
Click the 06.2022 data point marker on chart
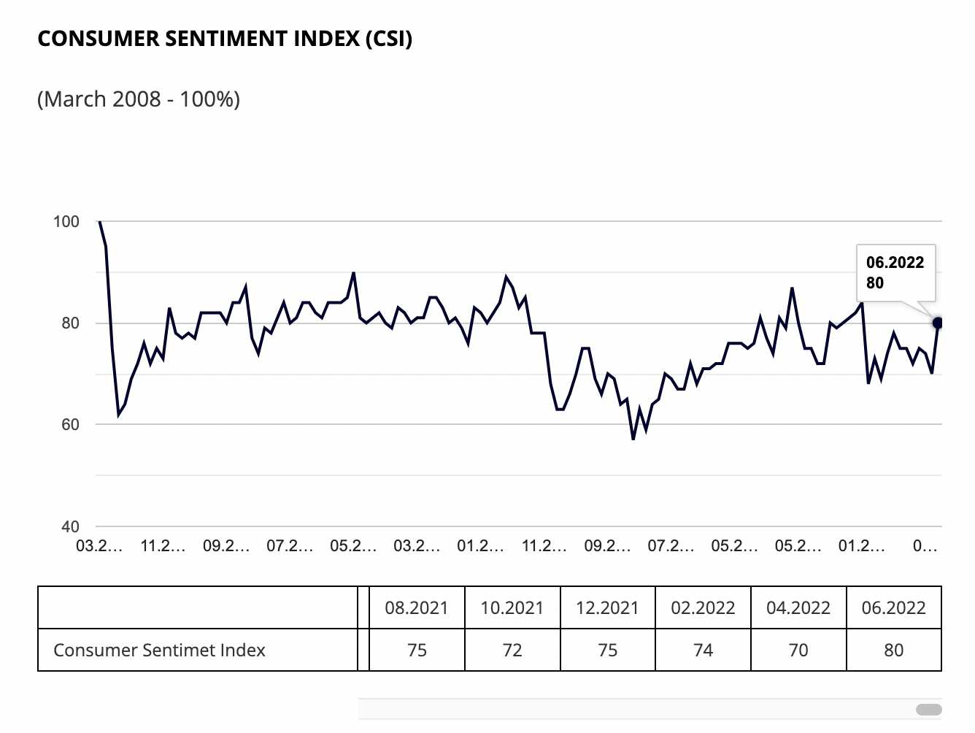click(938, 323)
